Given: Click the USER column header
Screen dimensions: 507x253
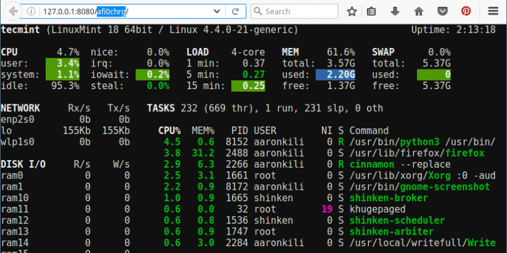Looking at the screenshot, I should pyautogui.click(x=265, y=131).
